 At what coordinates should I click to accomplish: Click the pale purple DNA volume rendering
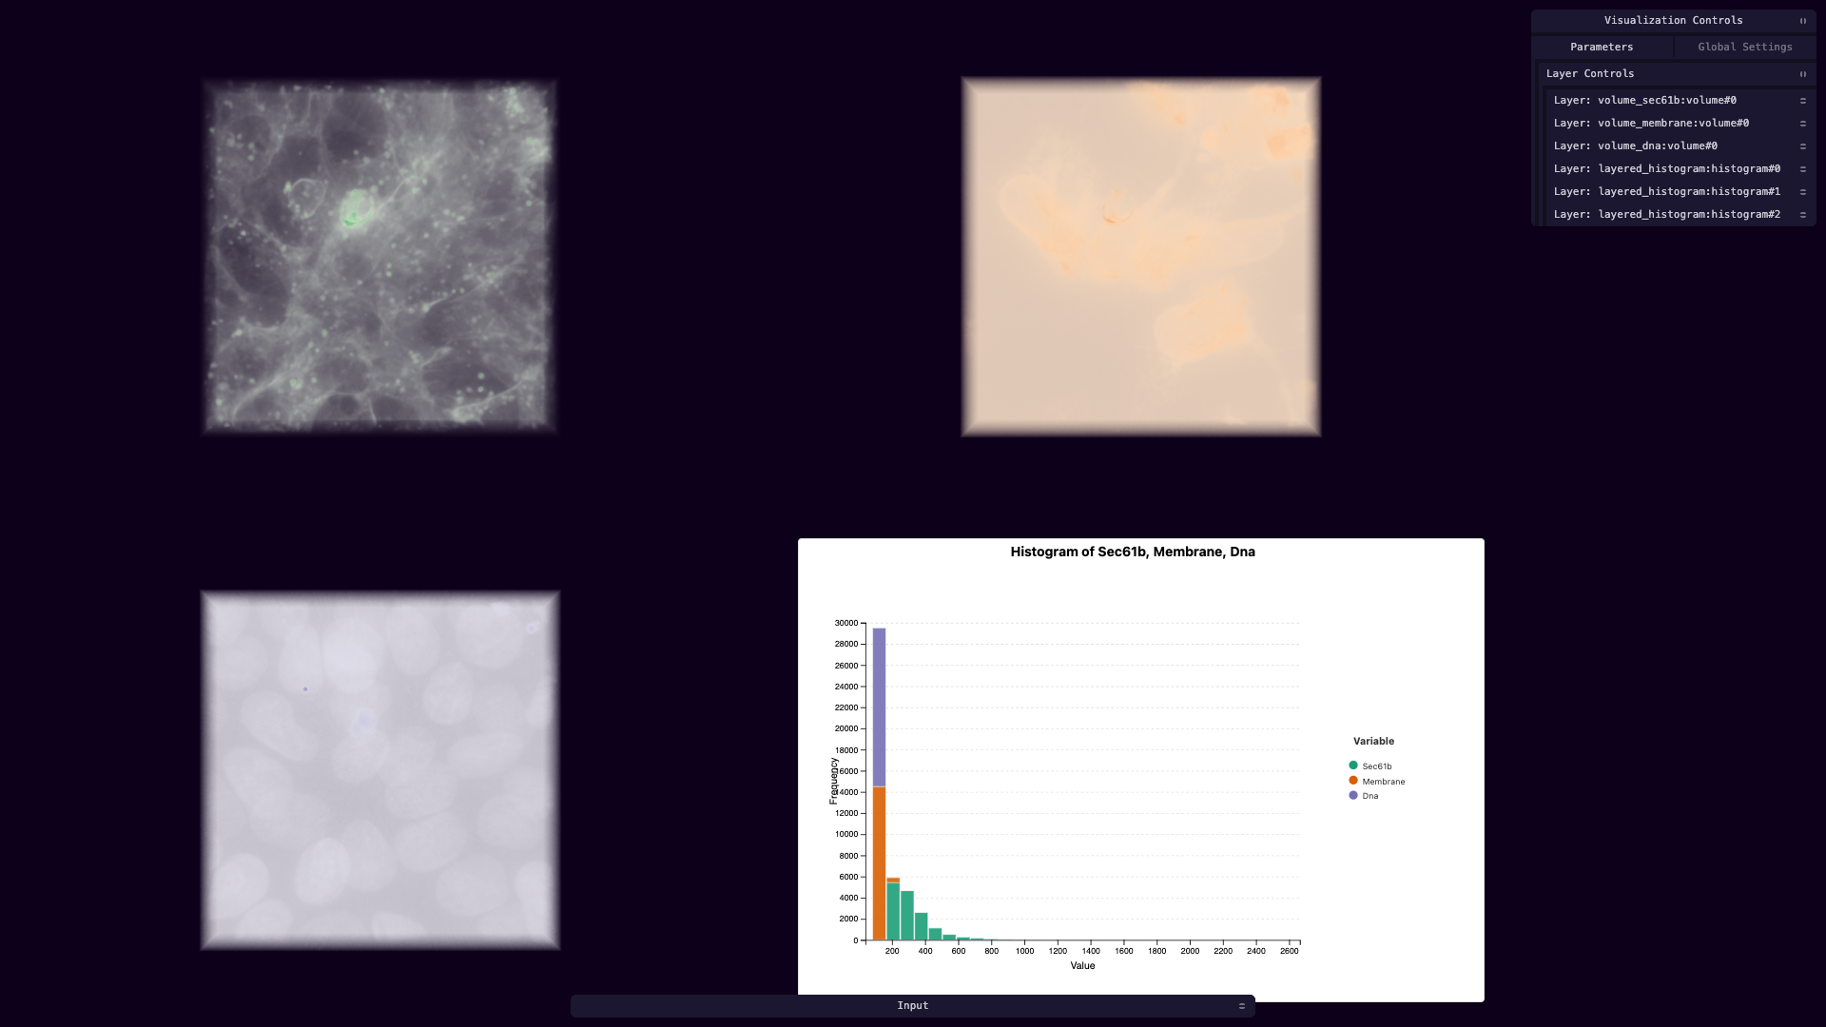tap(380, 770)
